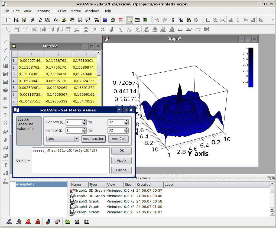Viewport: 276px width, 228px height.
Task: Save the project with the floppy disk icon
Action: coord(80,20)
